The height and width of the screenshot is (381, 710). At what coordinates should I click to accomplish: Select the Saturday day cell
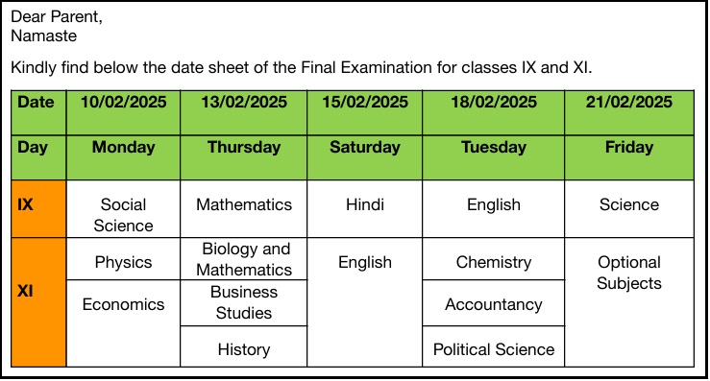tap(364, 157)
